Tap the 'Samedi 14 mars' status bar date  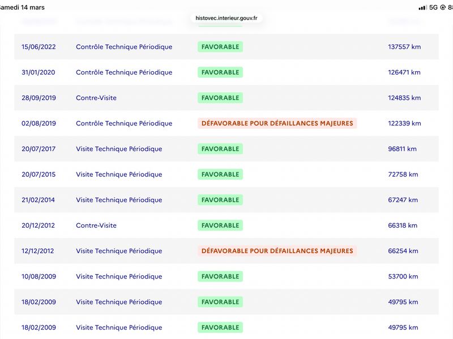tap(22, 7)
